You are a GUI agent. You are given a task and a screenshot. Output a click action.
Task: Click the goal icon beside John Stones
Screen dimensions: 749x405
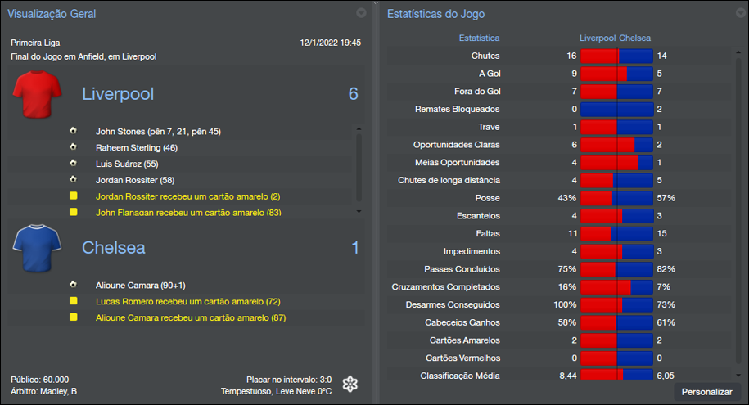click(74, 131)
